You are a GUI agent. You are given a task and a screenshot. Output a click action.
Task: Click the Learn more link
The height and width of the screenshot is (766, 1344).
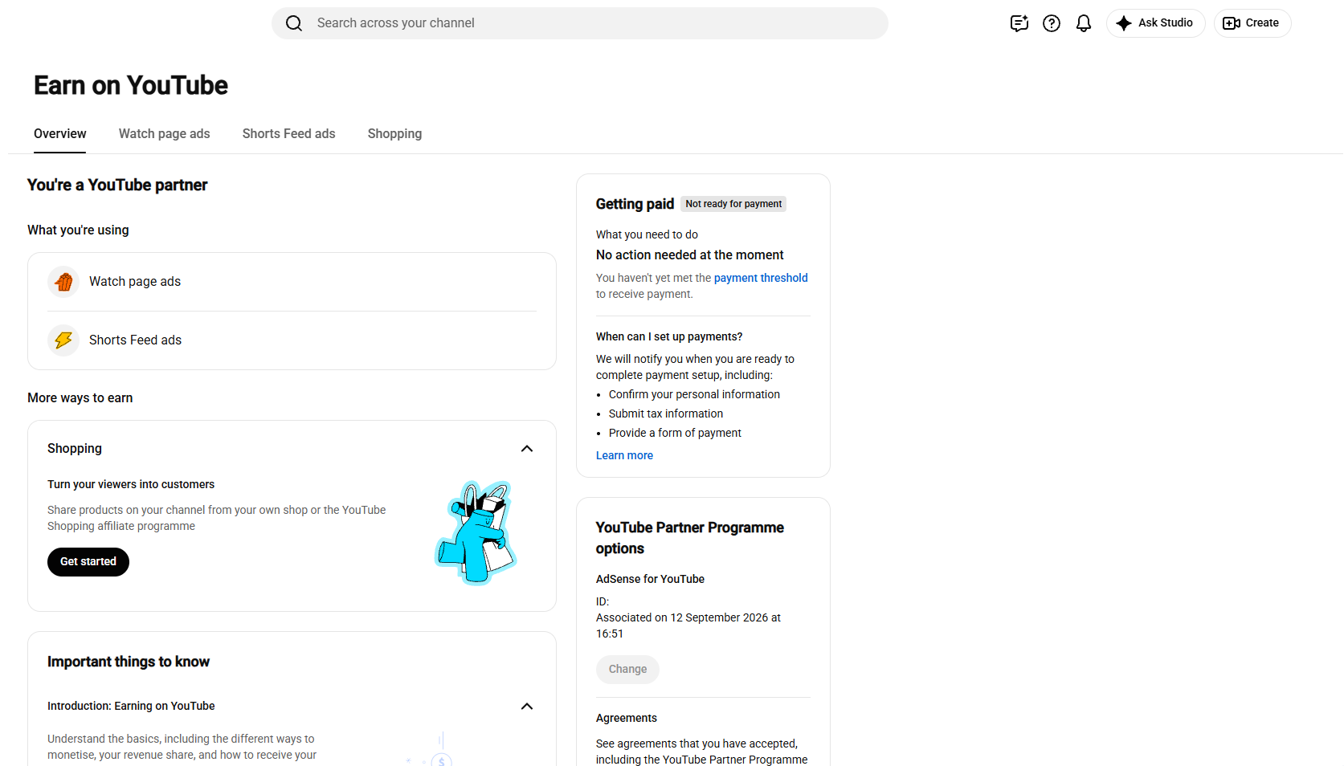pos(624,455)
